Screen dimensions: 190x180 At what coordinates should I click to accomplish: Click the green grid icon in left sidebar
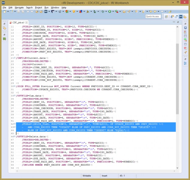click(x=5, y=39)
